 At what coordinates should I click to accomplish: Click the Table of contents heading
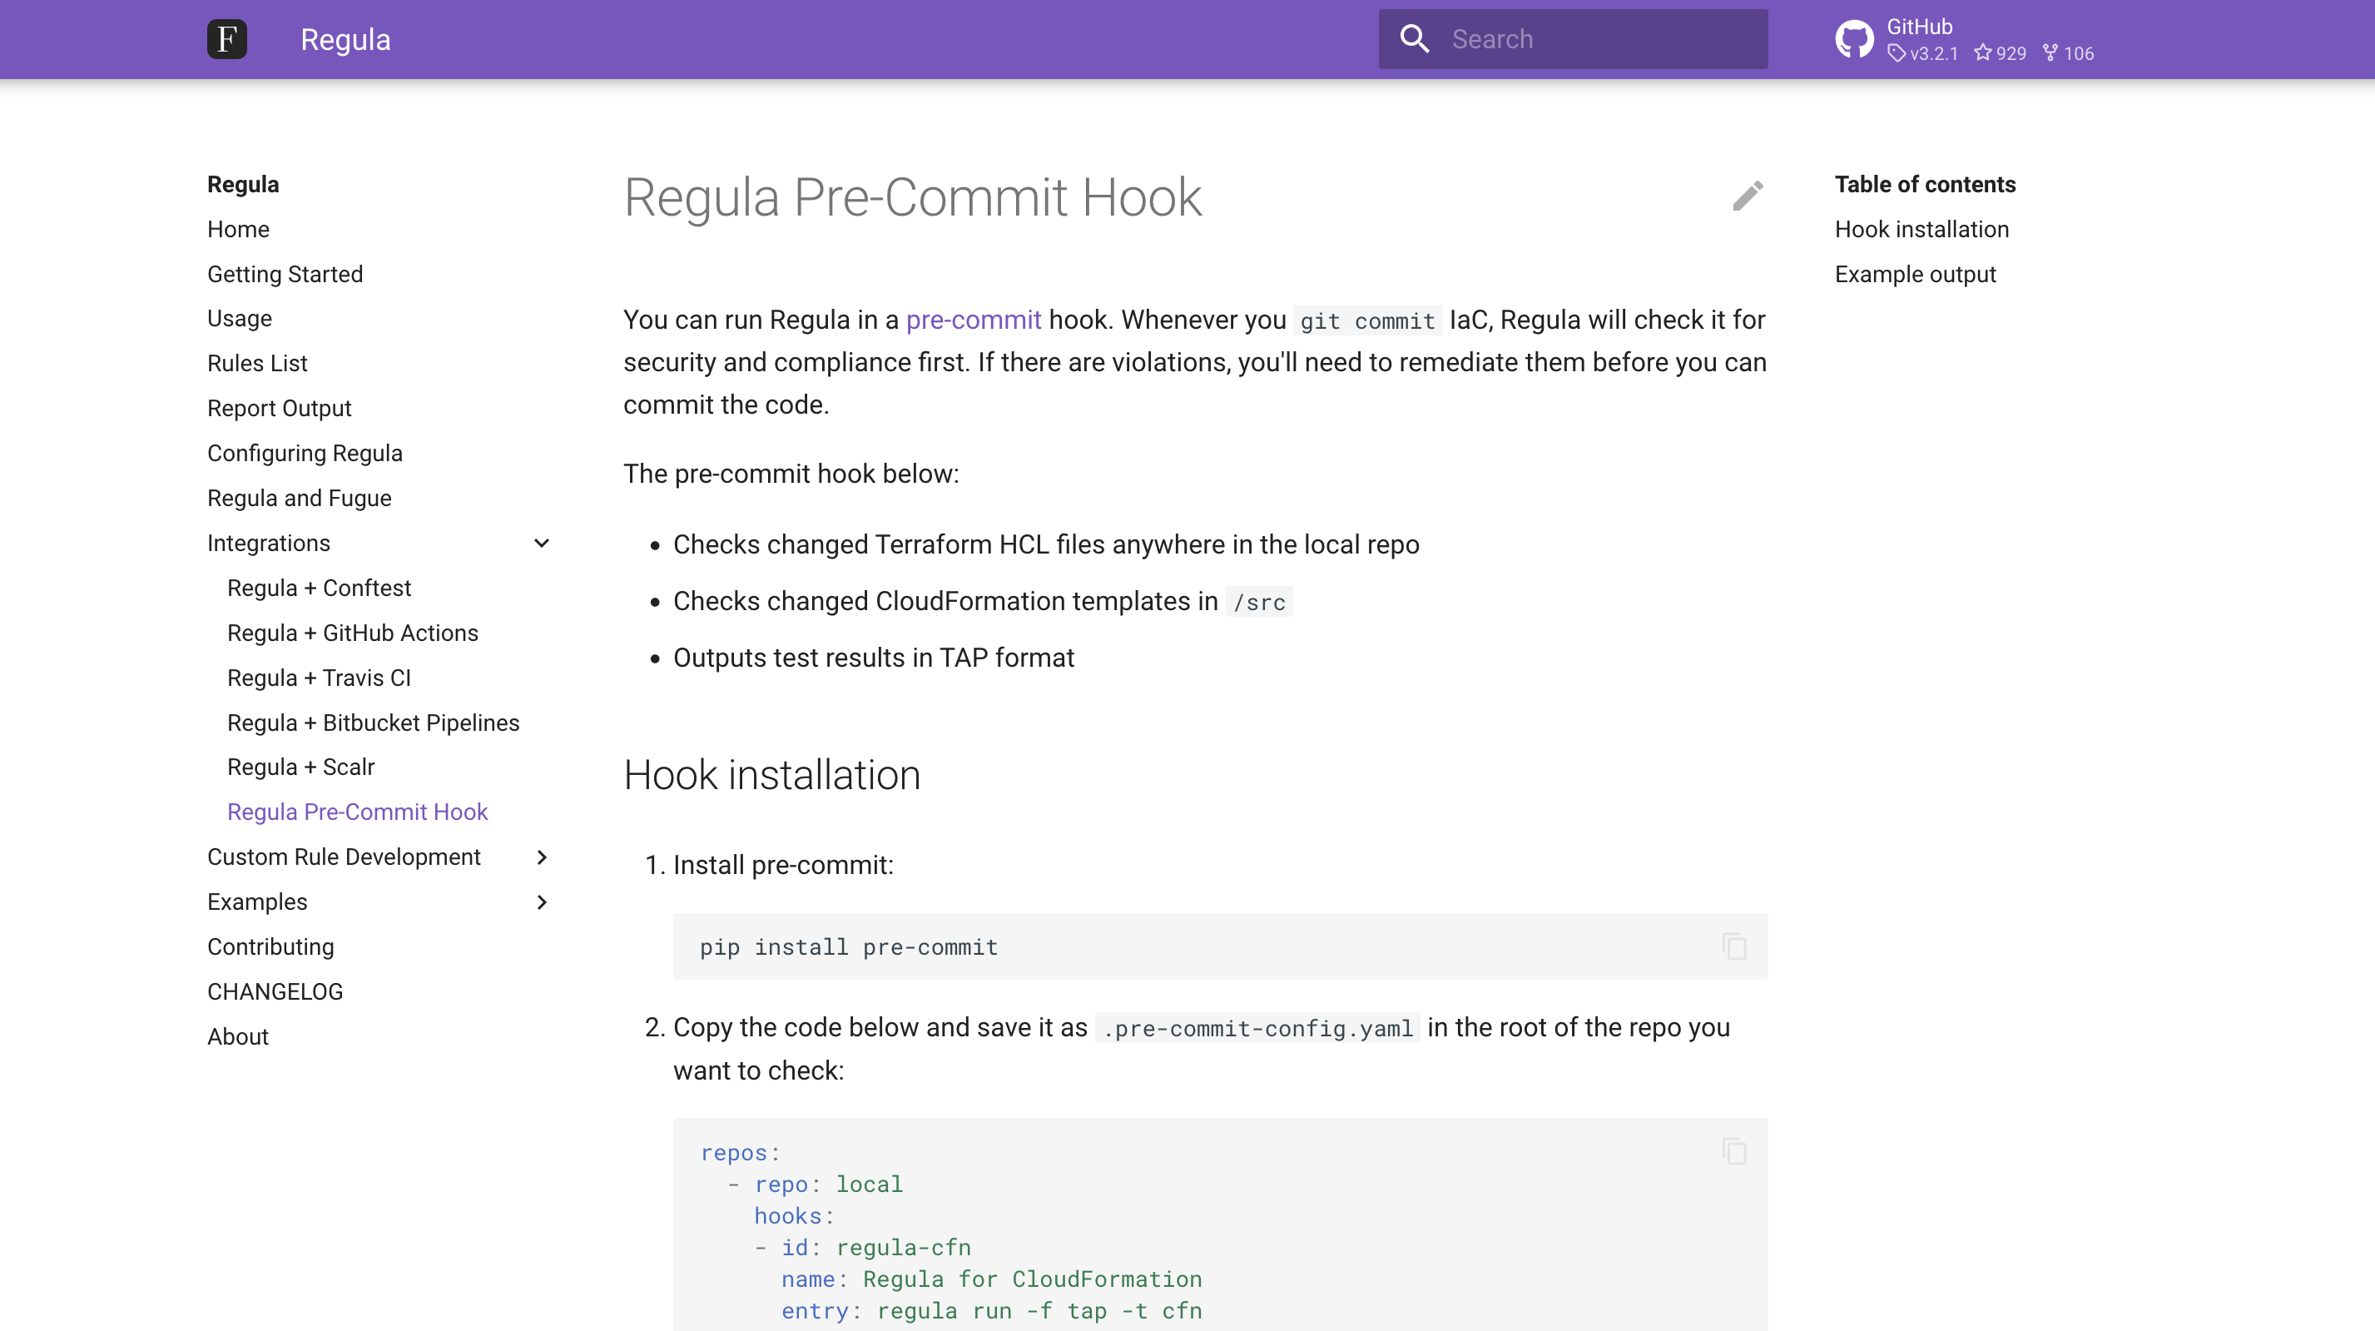(1925, 184)
